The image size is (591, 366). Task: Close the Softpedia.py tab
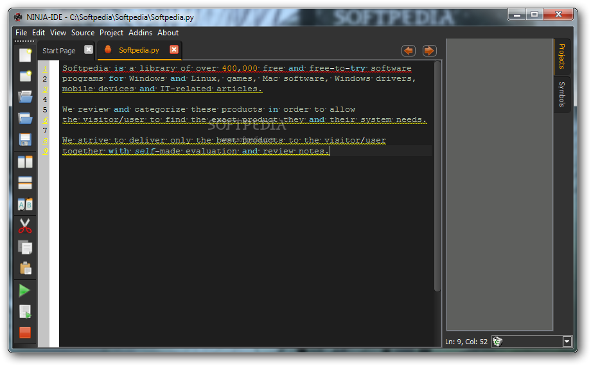click(173, 49)
